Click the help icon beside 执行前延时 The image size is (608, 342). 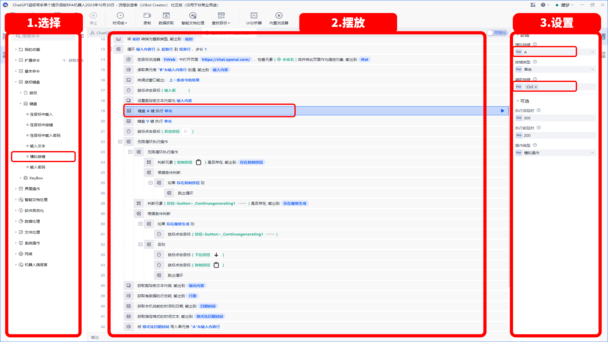[x=539, y=128]
